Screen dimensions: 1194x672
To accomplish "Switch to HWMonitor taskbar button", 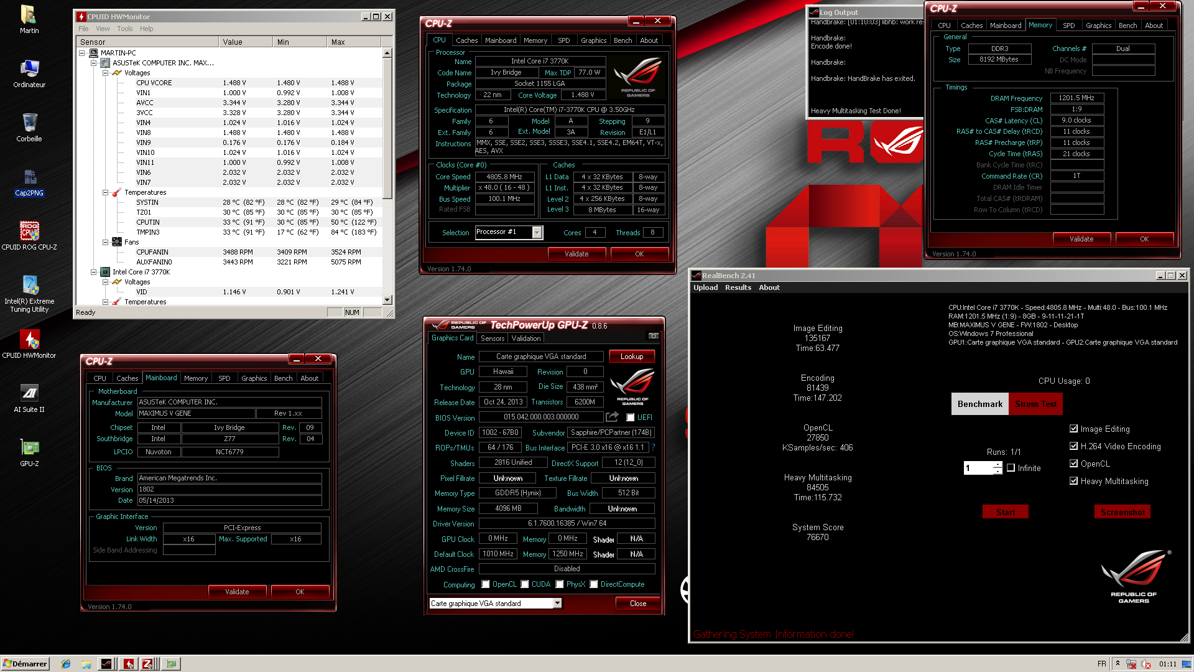I will [128, 664].
